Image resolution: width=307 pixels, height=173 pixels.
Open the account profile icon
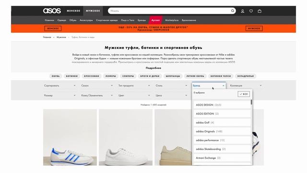(x=243, y=11)
